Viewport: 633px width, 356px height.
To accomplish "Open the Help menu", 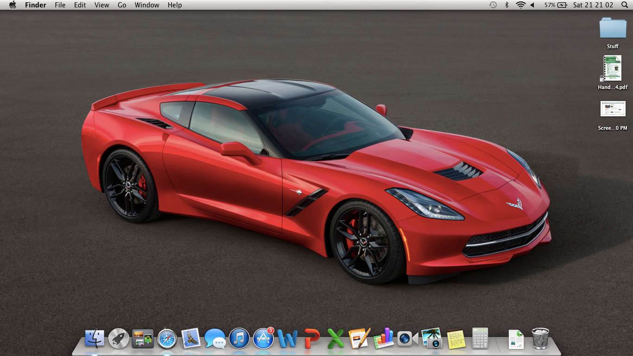I will click(x=175, y=5).
